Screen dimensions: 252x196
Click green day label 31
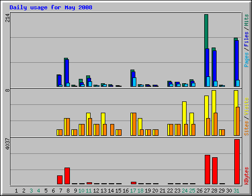pos(236,191)
